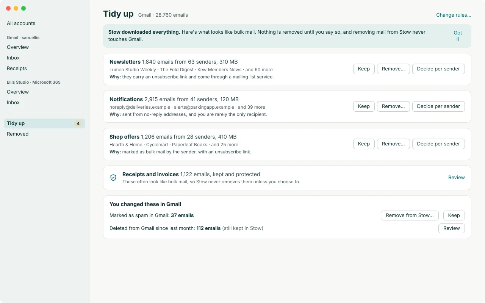Click "Gmail · 28,760 emails" subtitle
This screenshot has width=485, height=303.
[x=163, y=15]
